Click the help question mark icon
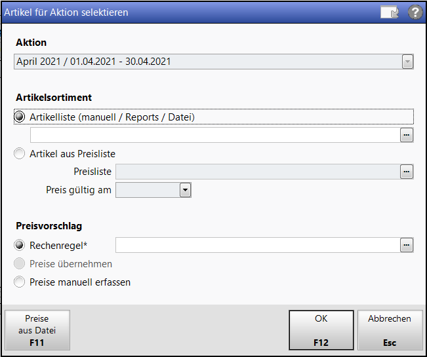This screenshot has height=357, width=427. click(415, 12)
